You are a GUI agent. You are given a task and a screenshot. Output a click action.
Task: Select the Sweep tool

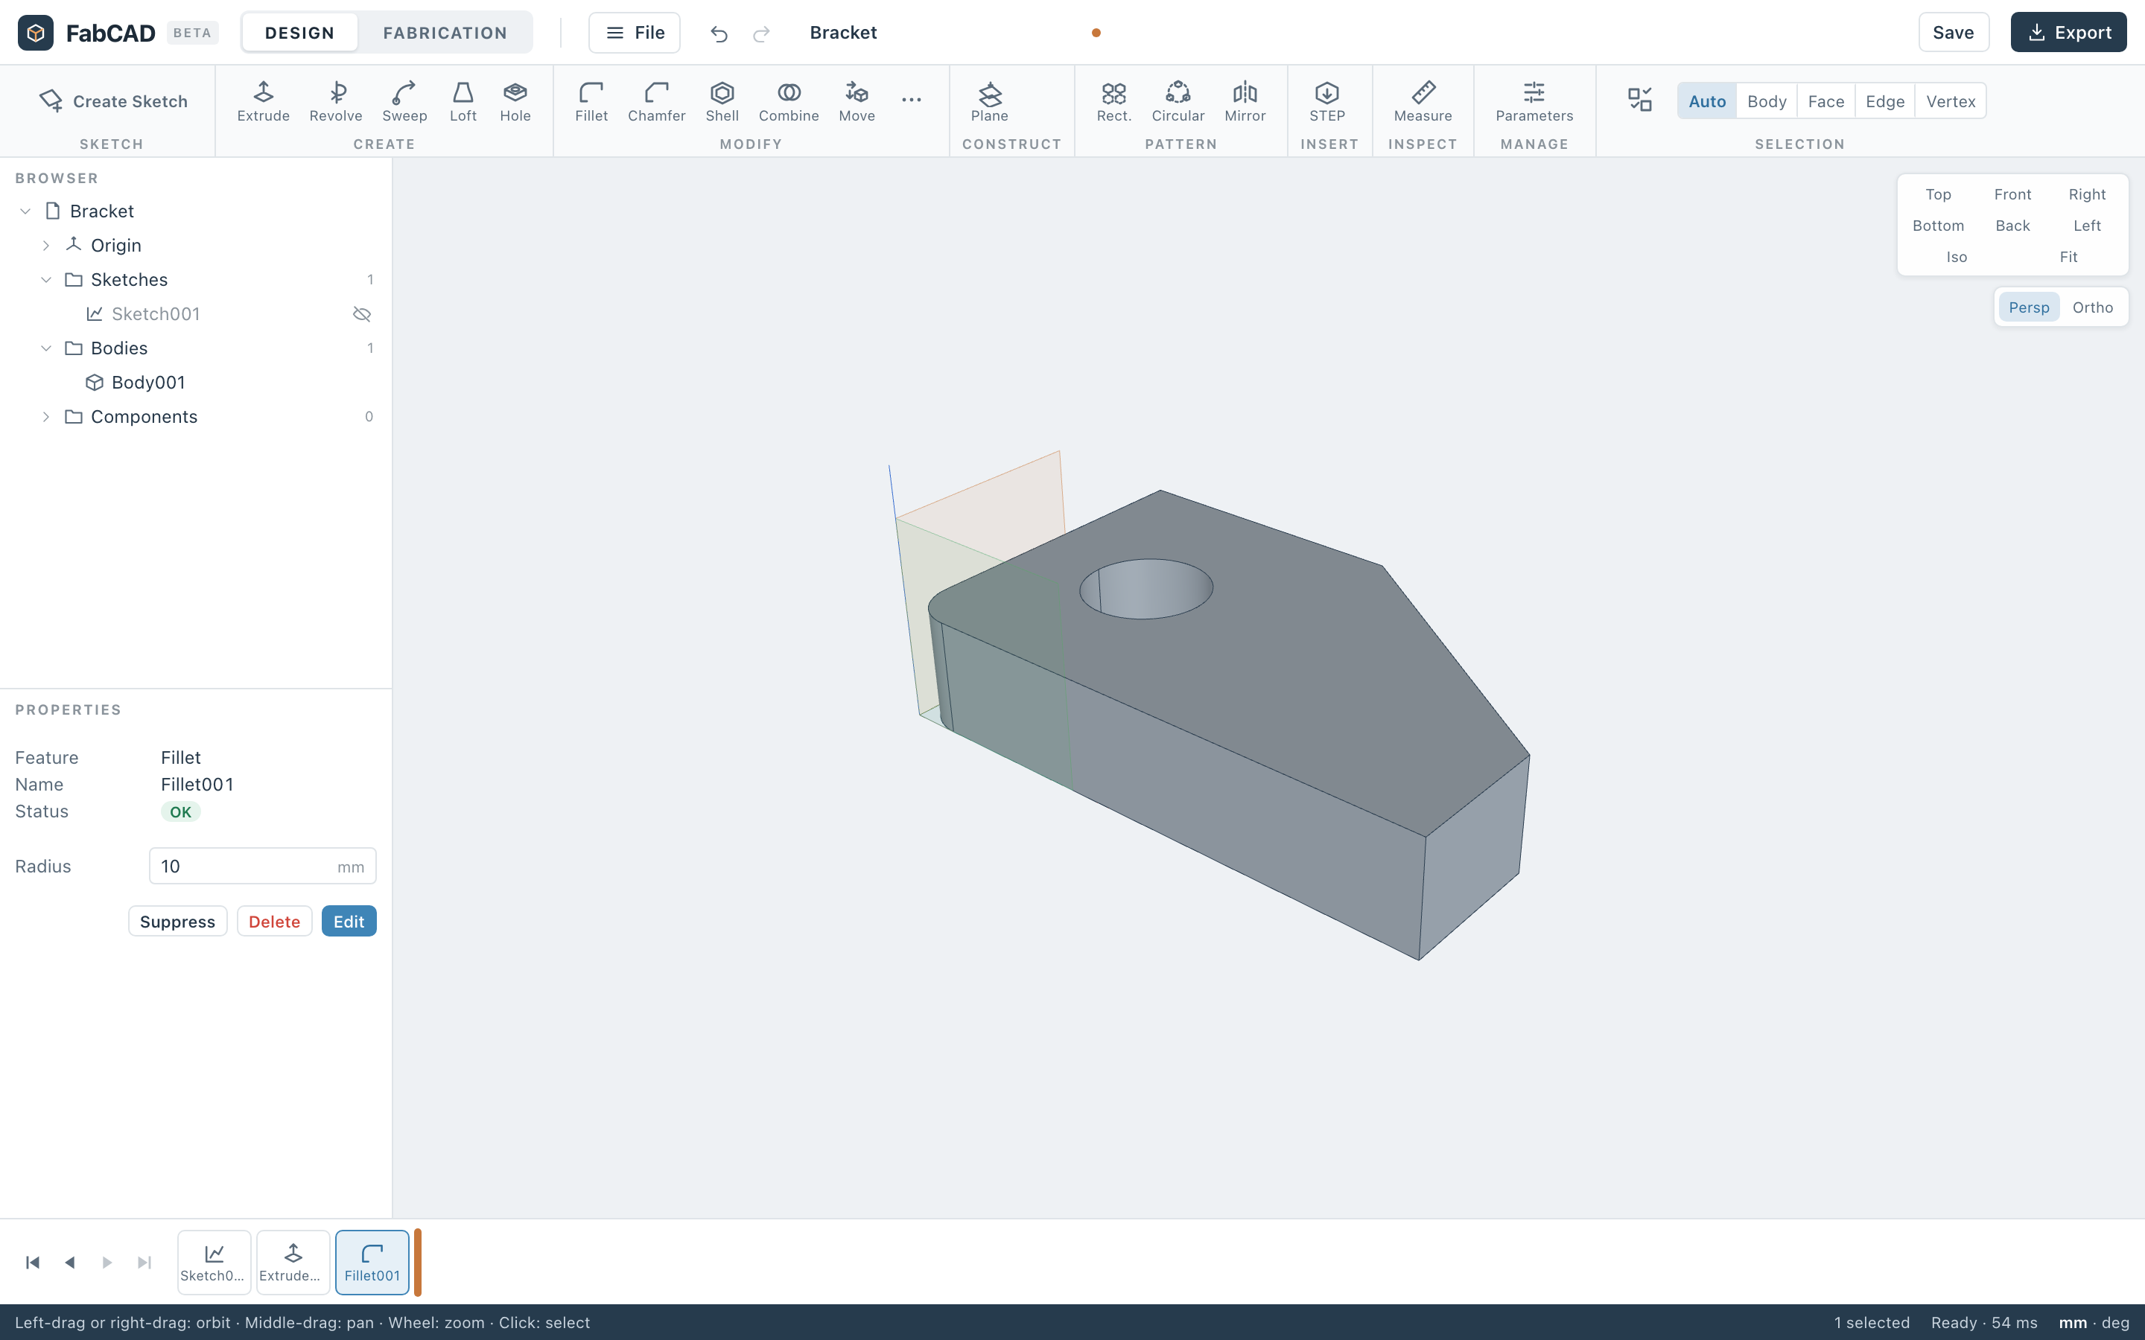[404, 102]
